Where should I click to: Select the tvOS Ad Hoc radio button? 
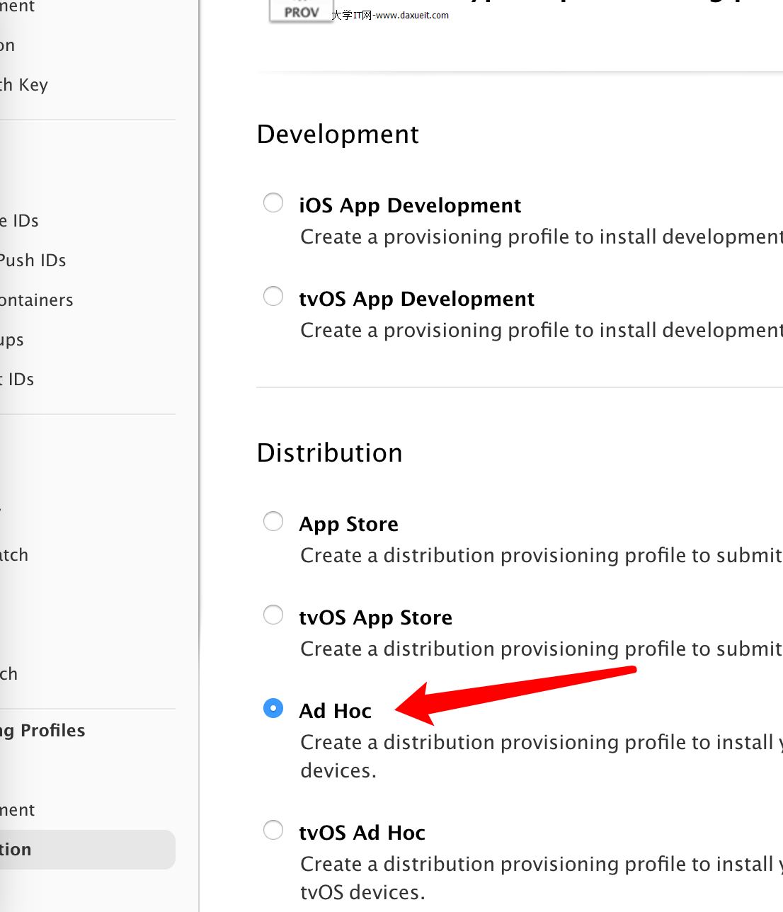pos(273,831)
